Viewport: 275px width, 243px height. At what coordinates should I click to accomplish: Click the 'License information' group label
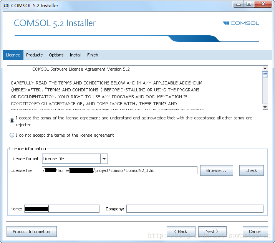(x=28, y=149)
